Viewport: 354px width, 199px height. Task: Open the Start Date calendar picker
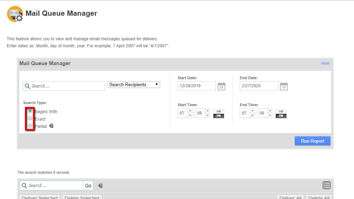click(x=222, y=86)
